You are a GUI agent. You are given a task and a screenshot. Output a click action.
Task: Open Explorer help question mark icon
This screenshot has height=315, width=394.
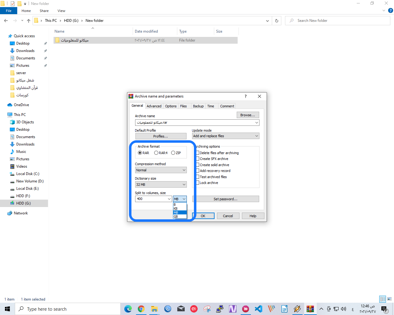click(391, 10)
